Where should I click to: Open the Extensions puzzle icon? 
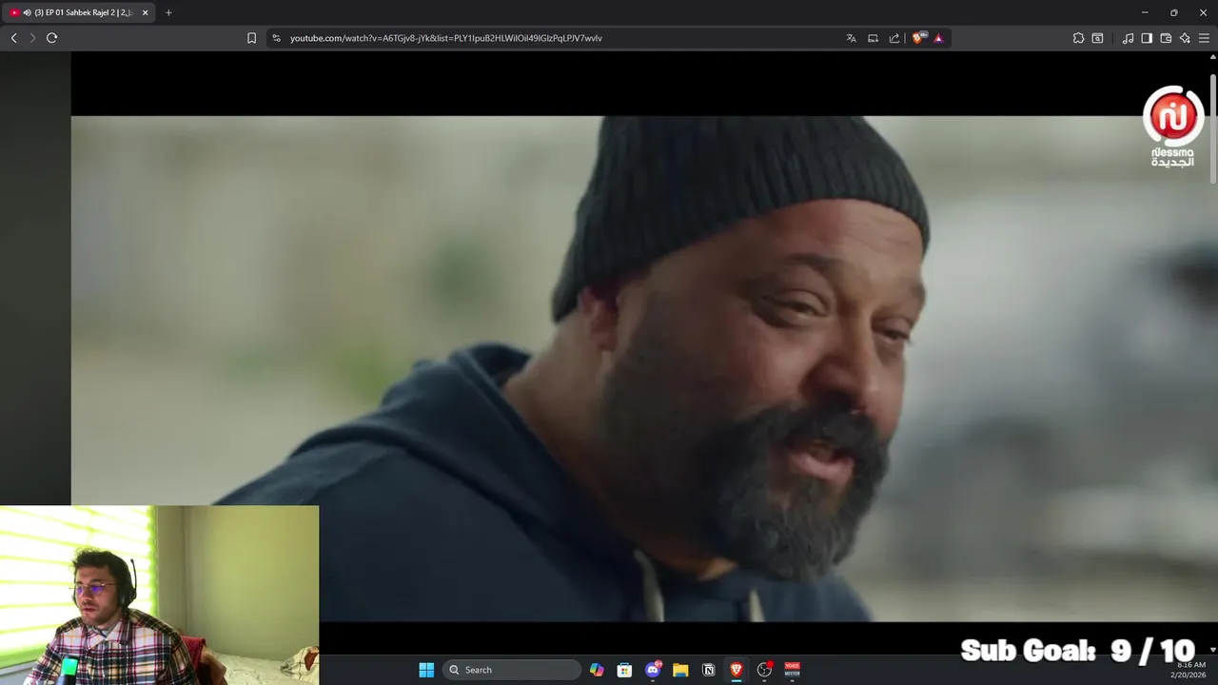(1078, 38)
